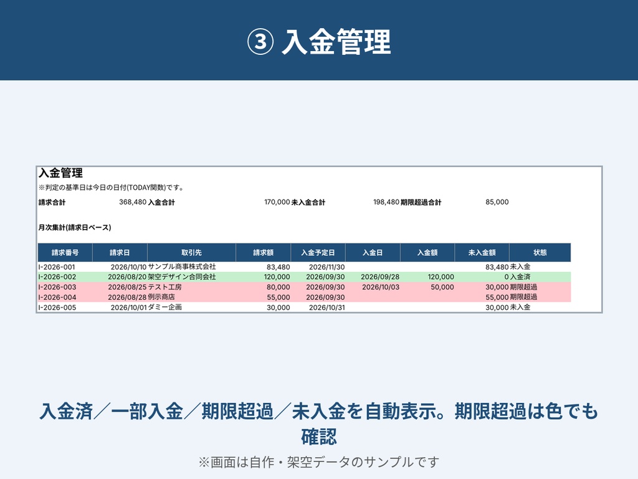Screen dimensions: 638x479
Task: Click customer テスト工房
Action: [164, 287]
